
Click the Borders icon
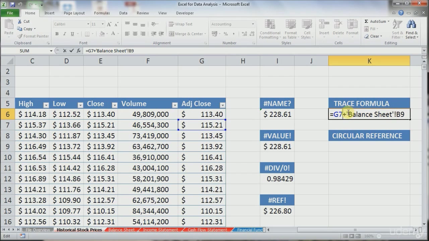coord(87,34)
